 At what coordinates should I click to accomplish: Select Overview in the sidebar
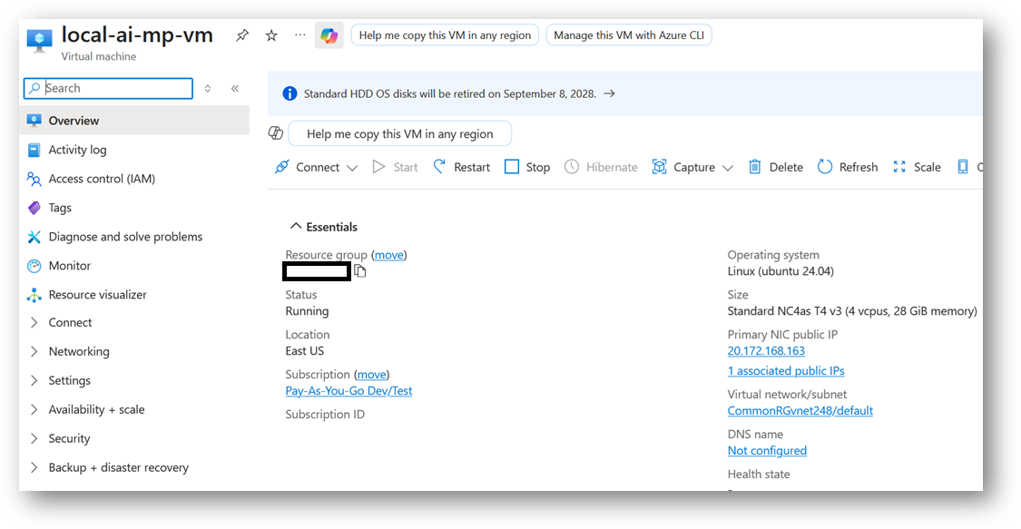(x=134, y=121)
